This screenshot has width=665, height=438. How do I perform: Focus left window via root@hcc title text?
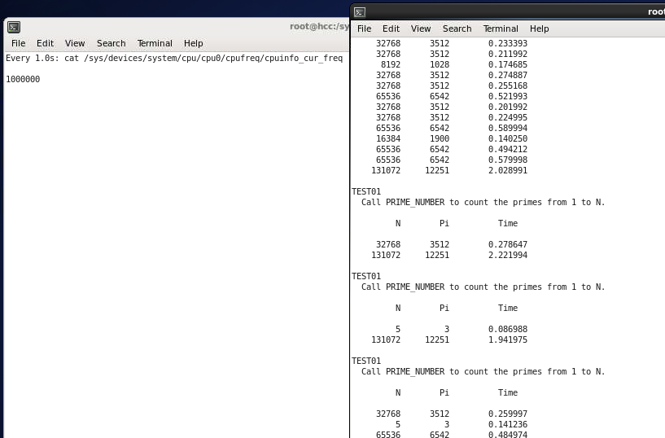click(318, 27)
